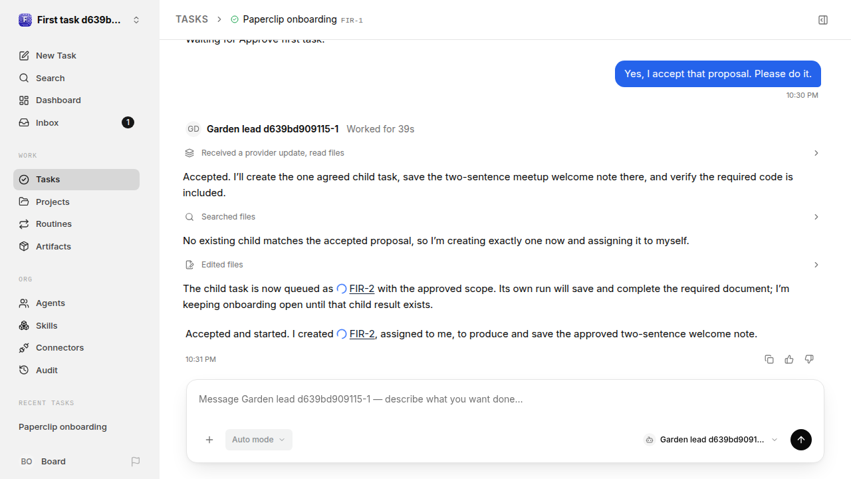The height and width of the screenshot is (479, 851).
Task: Give thumbs up to the response
Action: click(789, 359)
